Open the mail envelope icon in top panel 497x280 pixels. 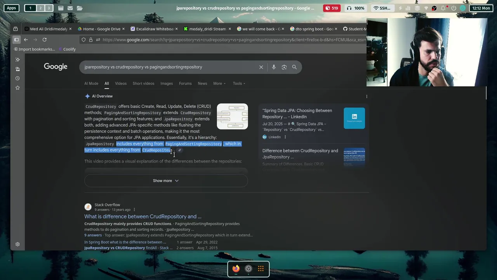coord(70,8)
